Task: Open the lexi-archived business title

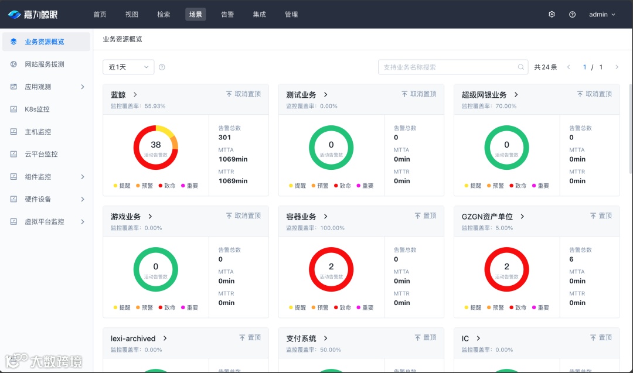Action: click(x=133, y=338)
